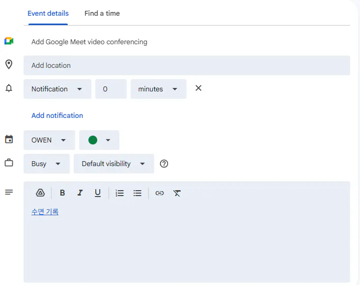Viewport: 360px width, 285px height.
Task: Open the Notification type dropdown
Action: pyautogui.click(x=57, y=89)
